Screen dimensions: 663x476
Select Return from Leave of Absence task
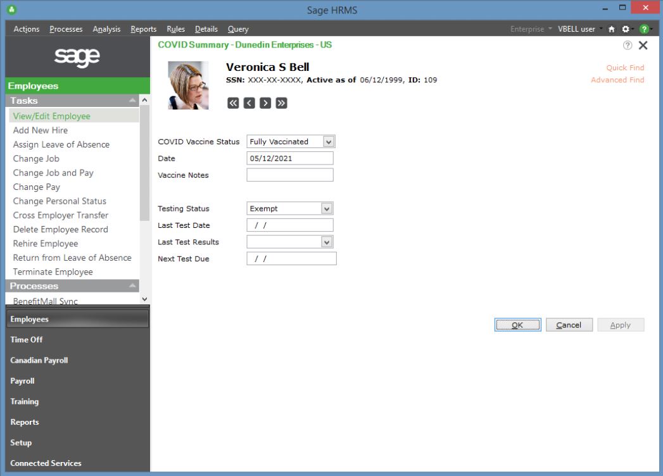click(72, 258)
